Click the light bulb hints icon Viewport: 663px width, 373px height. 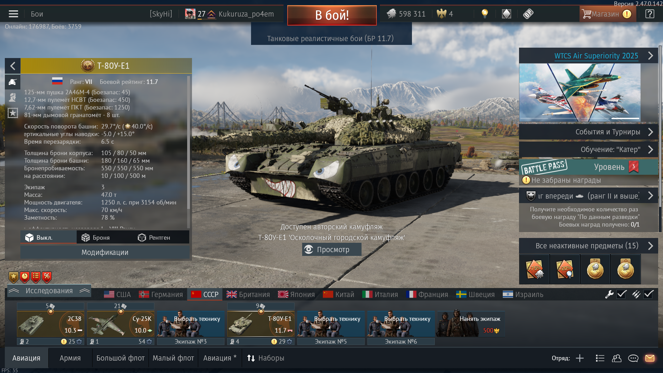(x=485, y=14)
